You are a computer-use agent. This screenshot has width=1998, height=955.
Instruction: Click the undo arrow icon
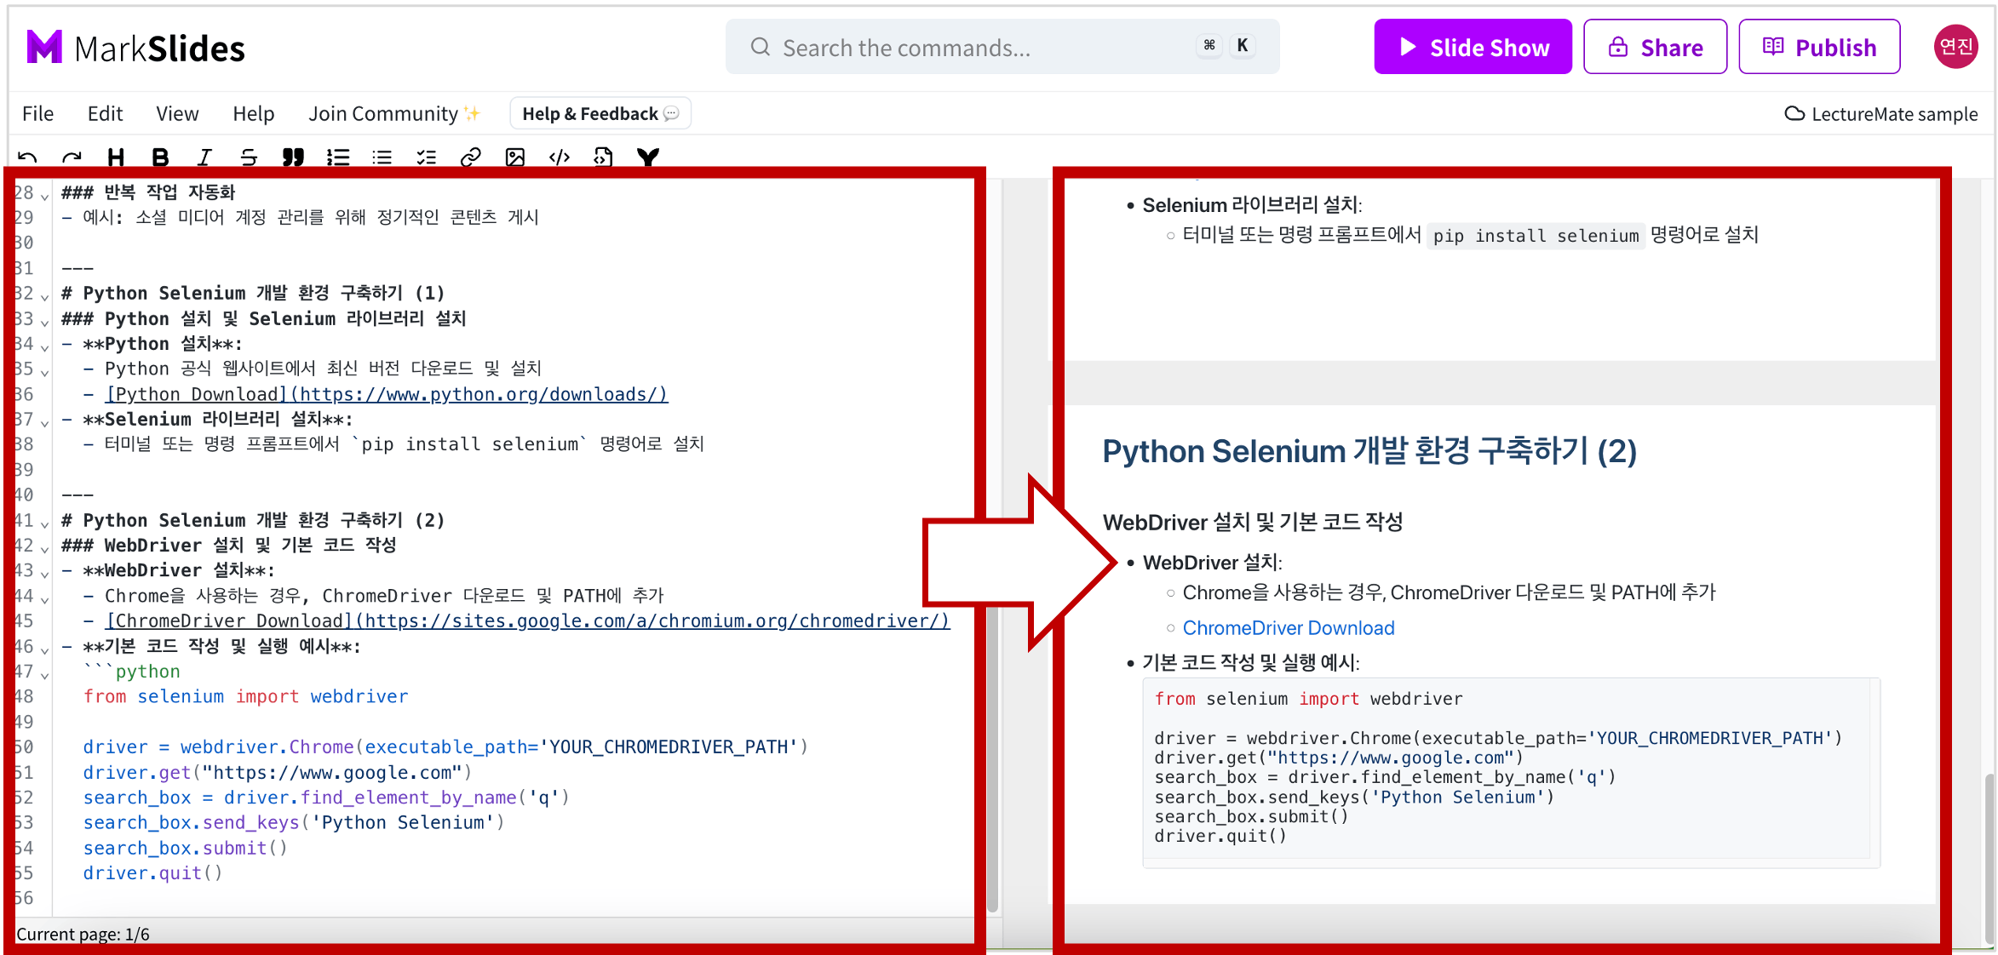(x=27, y=157)
